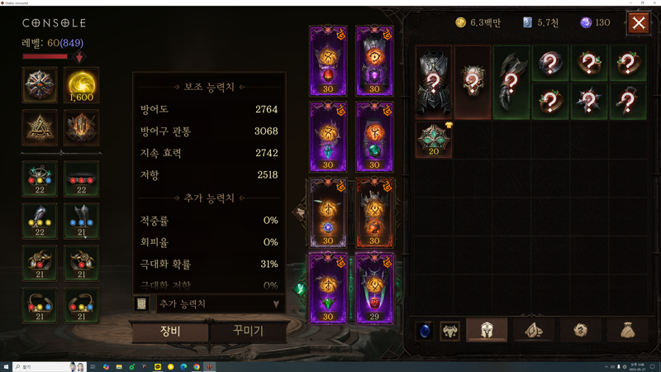Select the level 29 equipped item slot

click(374, 289)
